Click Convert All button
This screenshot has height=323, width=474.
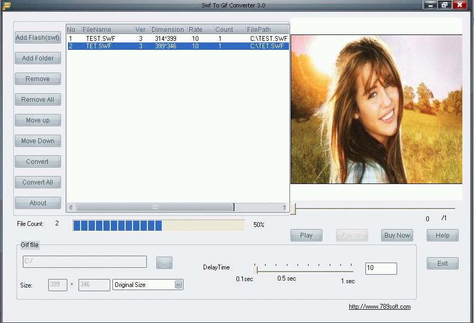click(x=38, y=182)
